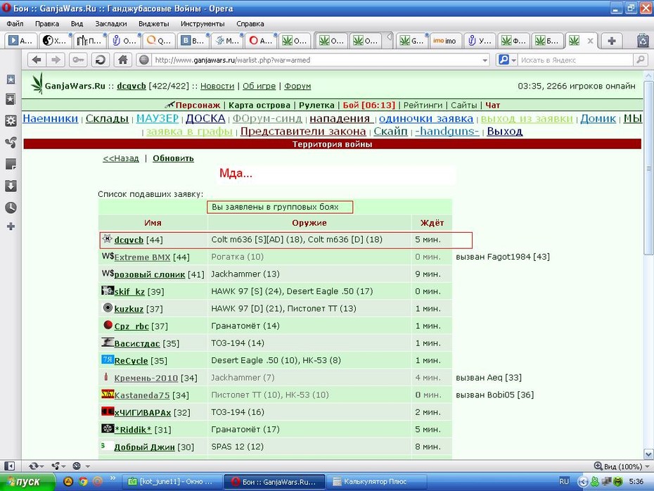Click the Opera Turbo status bar icon
This screenshot has height=491, width=654.
[77, 466]
